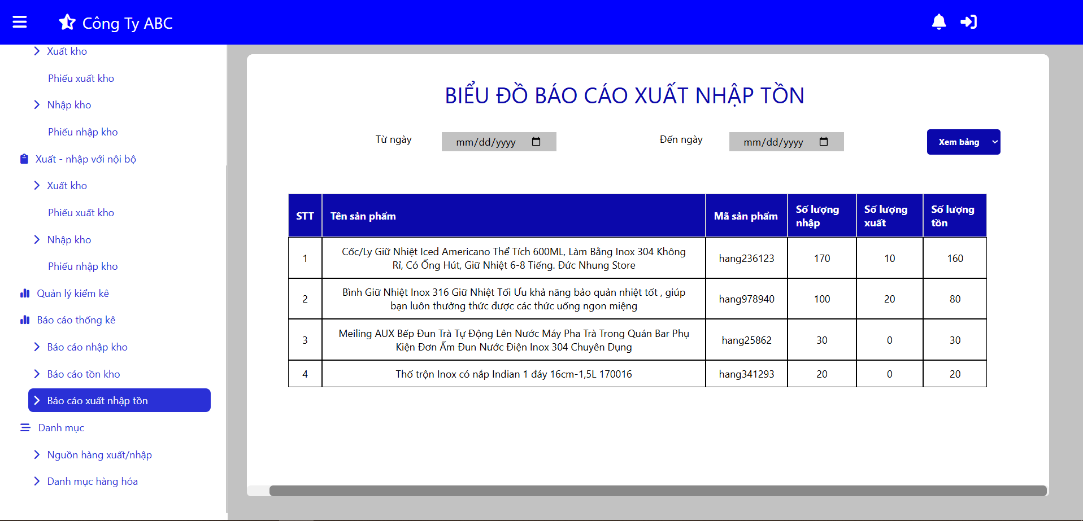The height and width of the screenshot is (521, 1083).
Task: Open Nguồn hàng xuất/nhập category
Action: point(99,455)
